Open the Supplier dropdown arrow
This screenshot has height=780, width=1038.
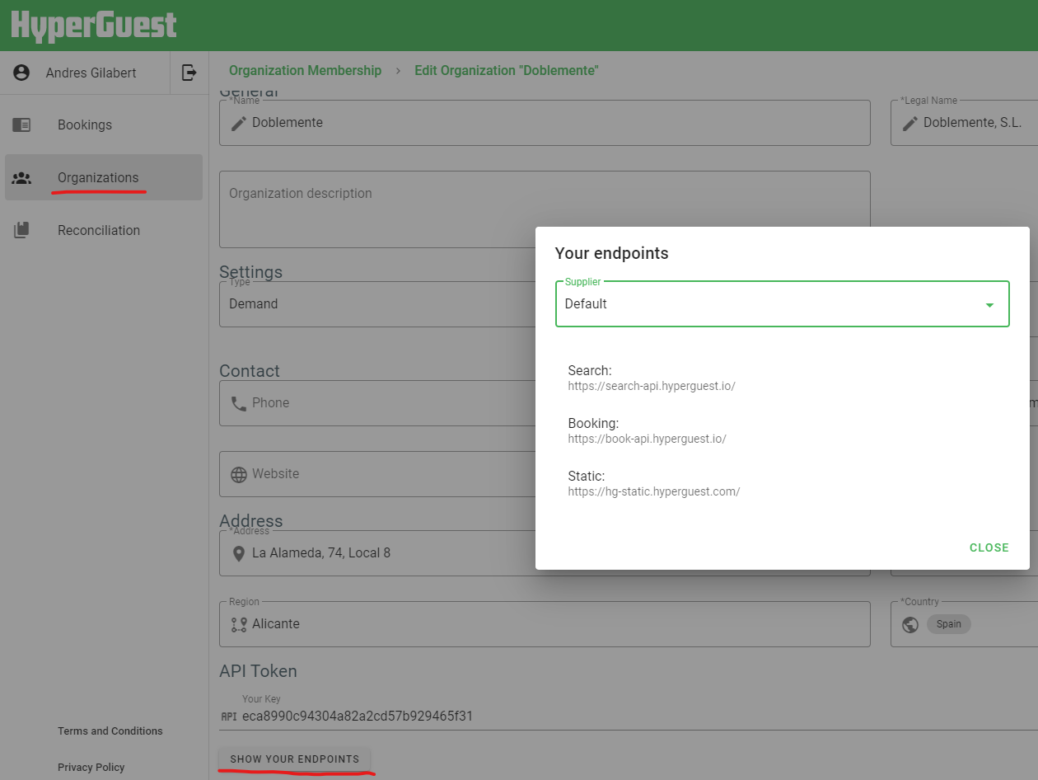tap(990, 305)
